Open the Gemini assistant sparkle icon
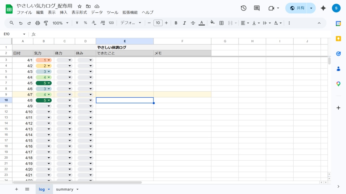Screen dimensions: 346x194 pyautogui.click(x=323, y=8)
